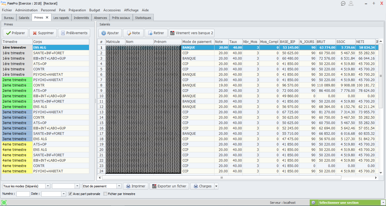The height and width of the screenshot is (206, 386).
Task: Click the Ajouter plus button
Action: (110, 33)
